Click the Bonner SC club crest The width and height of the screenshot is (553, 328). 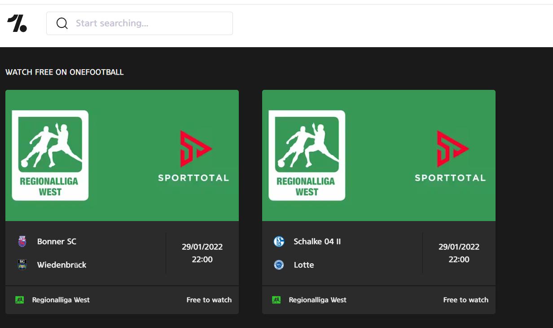point(22,242)
